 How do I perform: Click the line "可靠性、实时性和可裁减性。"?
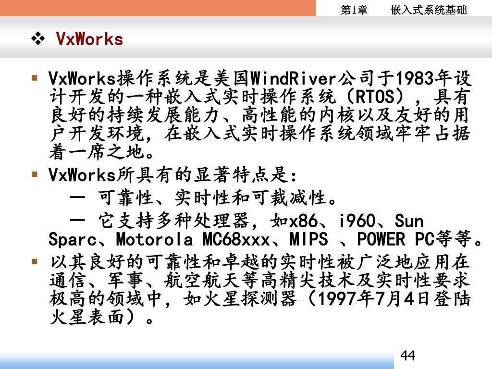218,198
